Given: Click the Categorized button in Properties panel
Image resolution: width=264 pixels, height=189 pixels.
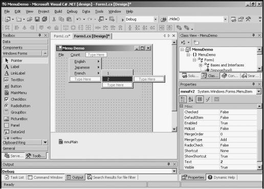Looking at the screenshot, I should click(183, 99).
